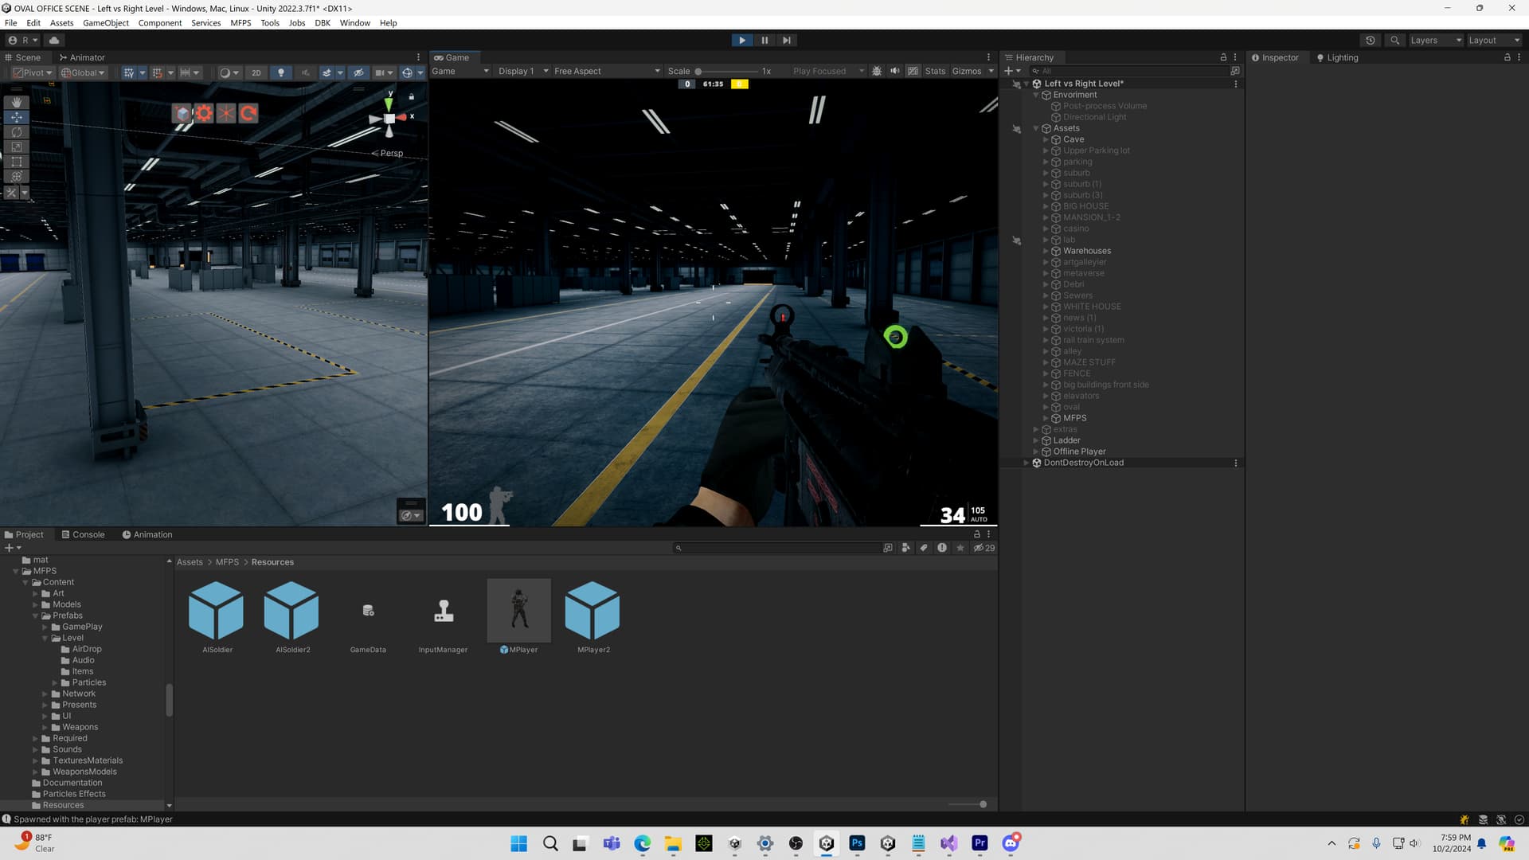1529x860 pixels.
Task: Mute audio in the Game view toolbar
Action: (894, 70)
